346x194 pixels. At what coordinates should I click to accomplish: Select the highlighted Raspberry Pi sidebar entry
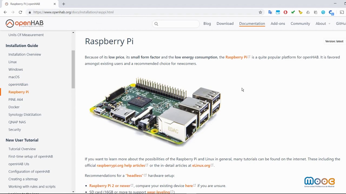point(18,92)
